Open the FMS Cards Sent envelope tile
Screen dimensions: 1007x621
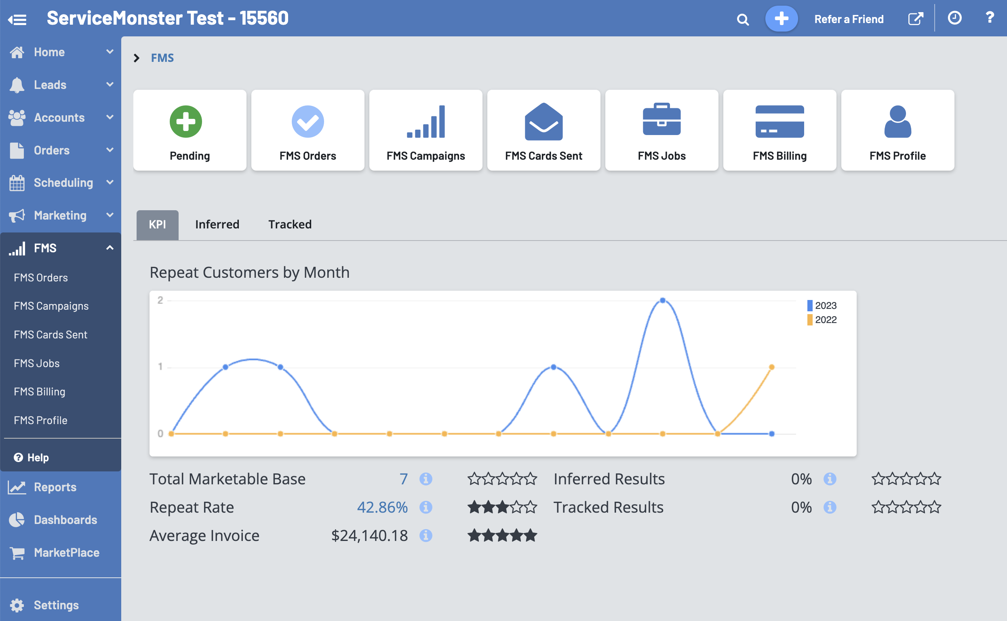tap(544, 130)
